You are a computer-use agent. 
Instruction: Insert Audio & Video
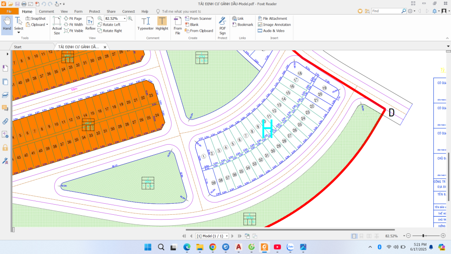[271, 31]
